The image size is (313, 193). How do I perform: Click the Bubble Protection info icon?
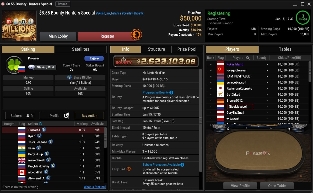[182, 165]
